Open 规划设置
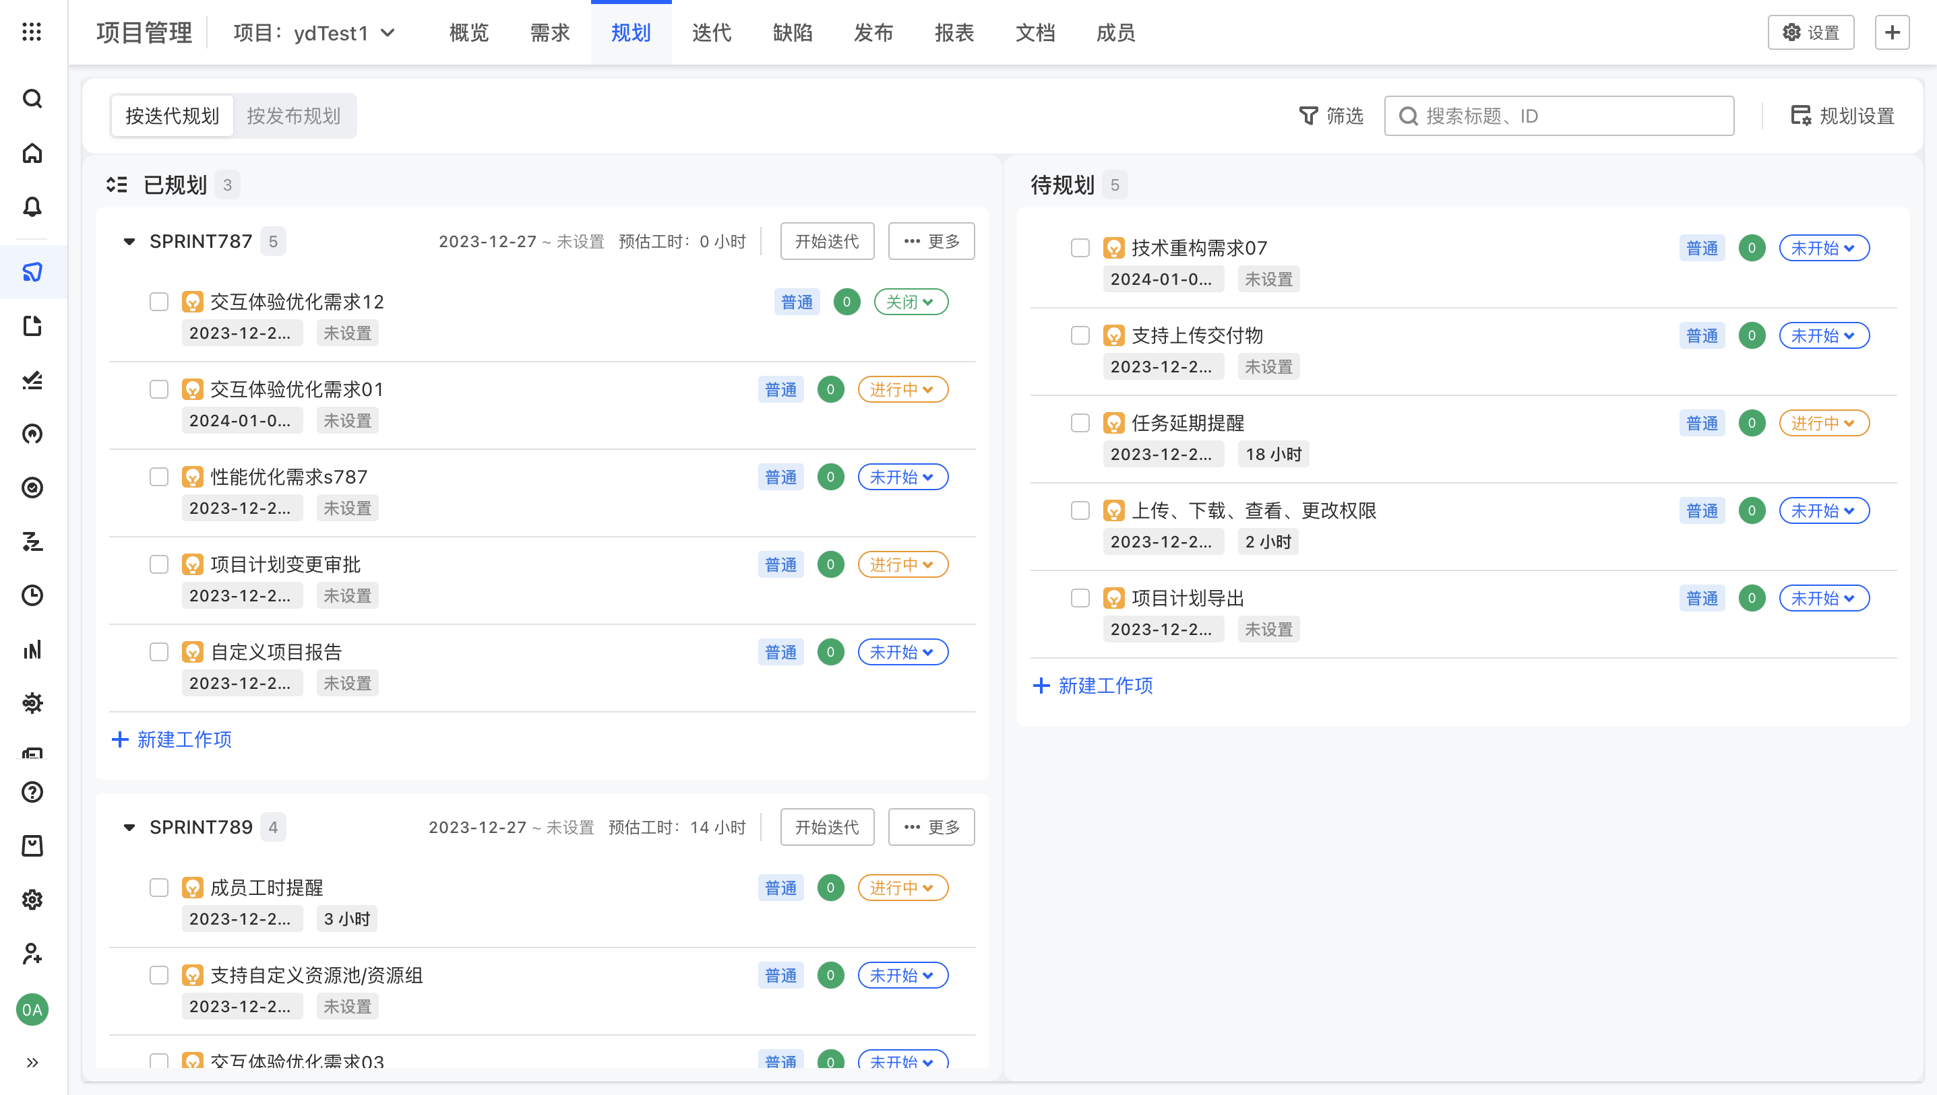 click(1842, 116)
